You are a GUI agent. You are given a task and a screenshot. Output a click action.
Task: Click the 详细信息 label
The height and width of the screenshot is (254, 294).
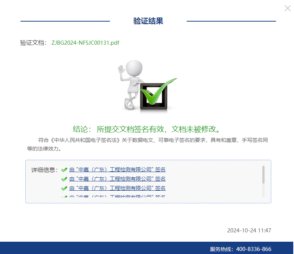pos(44,170)
